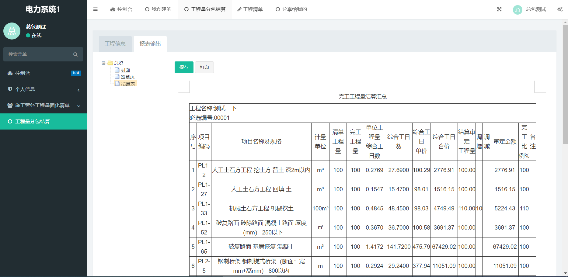568x277 pixels.
Task: Click the amount cell 5224.43
Action: pos(505,209)
